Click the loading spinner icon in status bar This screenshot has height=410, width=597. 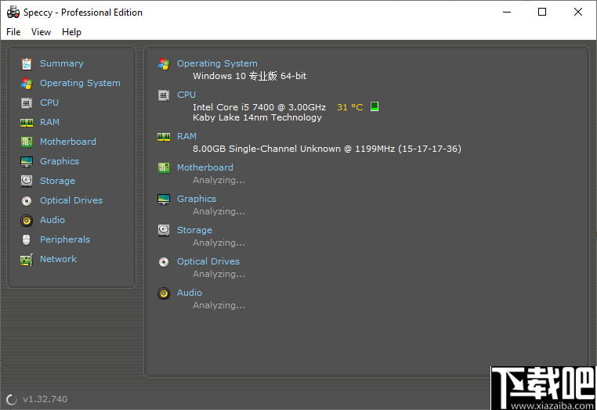(12, 399)
